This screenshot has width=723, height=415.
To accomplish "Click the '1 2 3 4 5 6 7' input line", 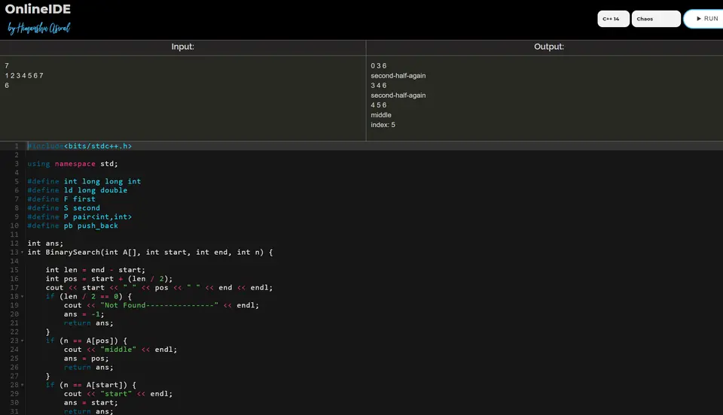I will coord(24,75).
